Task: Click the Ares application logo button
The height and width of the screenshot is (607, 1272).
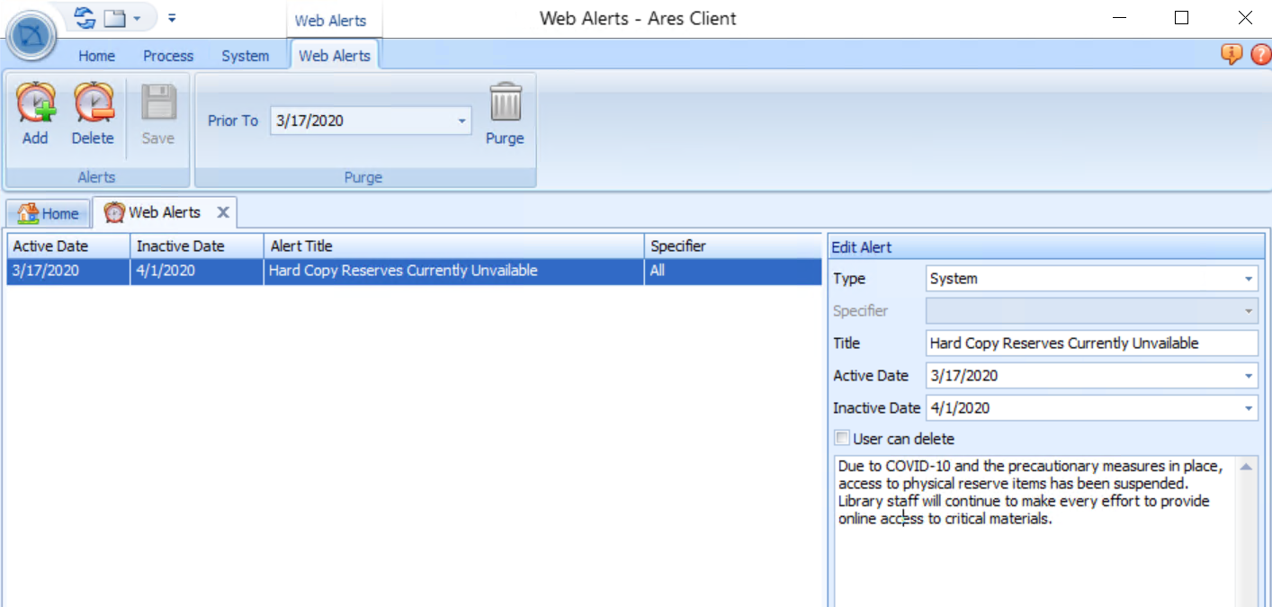Action: point(31,36)
